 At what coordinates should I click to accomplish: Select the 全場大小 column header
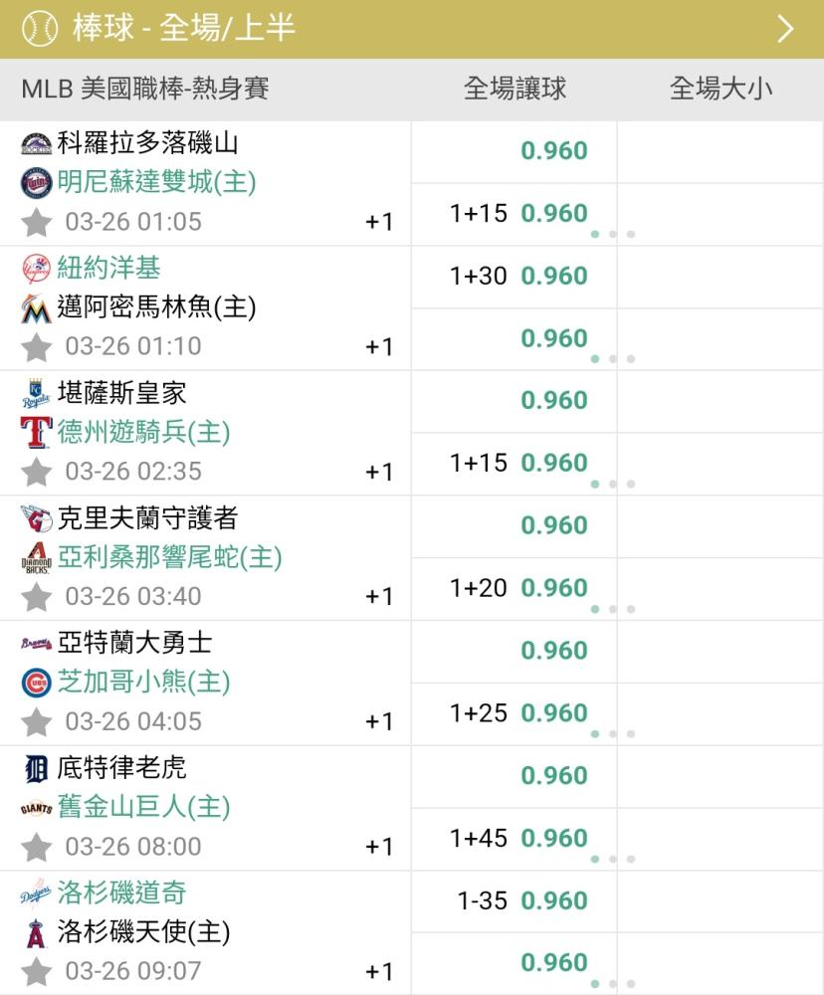tap(721, 89)
